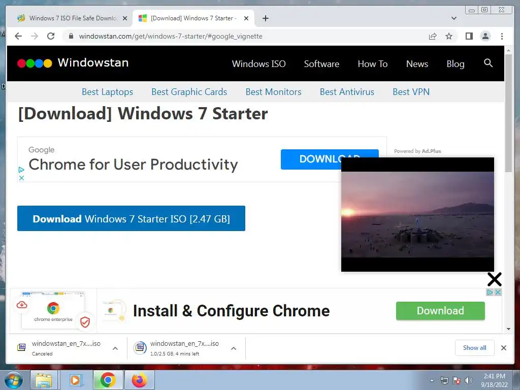Viewport: 520px width, 390px height.
Task: Open a new tab with the plus button
Action: (265, 18)
